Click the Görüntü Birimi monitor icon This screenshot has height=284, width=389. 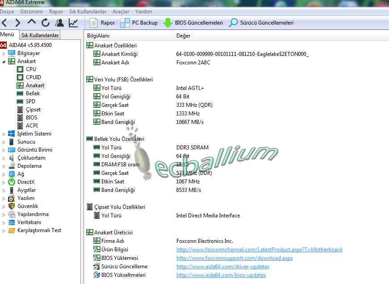[12, 150]
